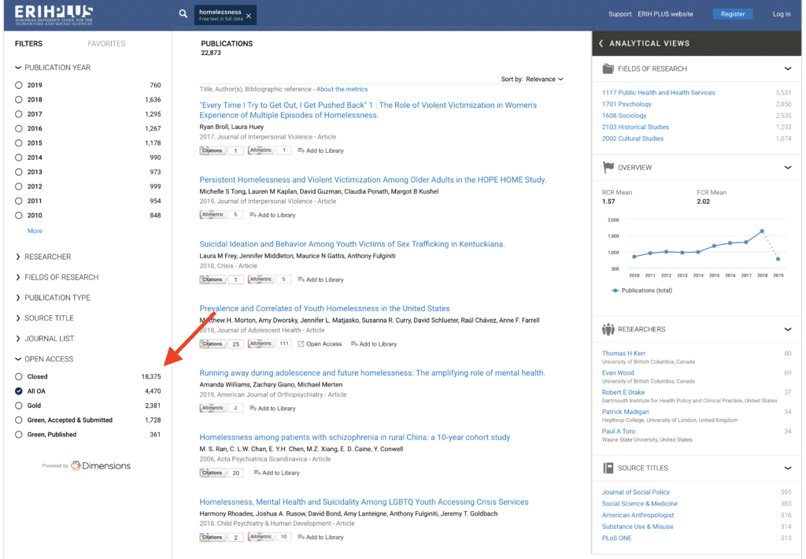
Task: Switch to the Favorites tab
Action: [106, 43]
